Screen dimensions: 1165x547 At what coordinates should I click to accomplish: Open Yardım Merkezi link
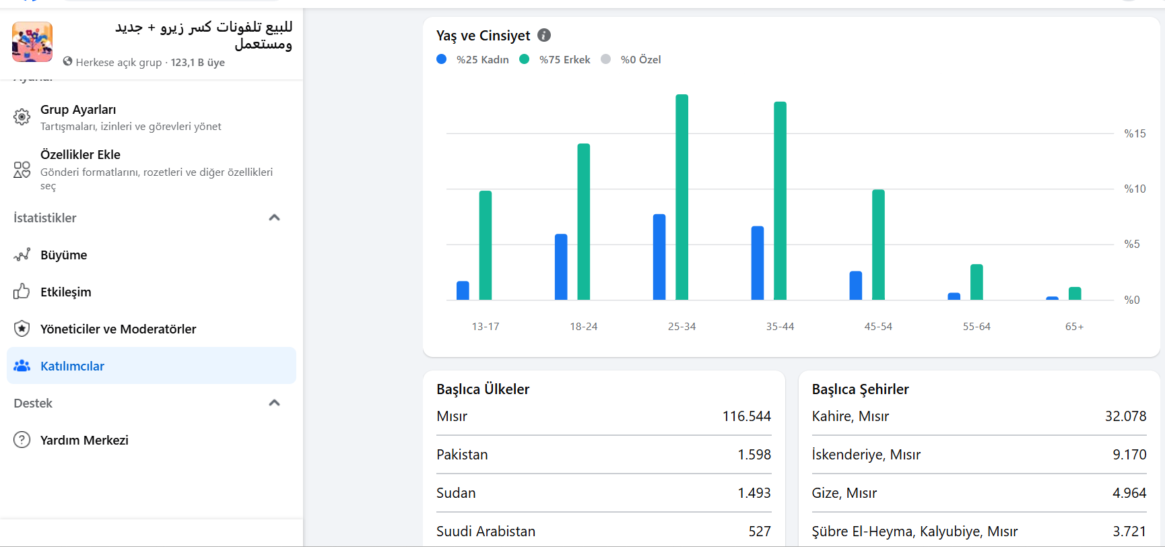click(x=152, y=440)
